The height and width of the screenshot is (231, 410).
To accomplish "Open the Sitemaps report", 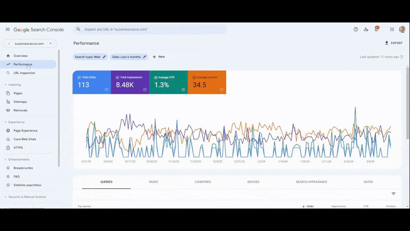I will click(20, 102).
